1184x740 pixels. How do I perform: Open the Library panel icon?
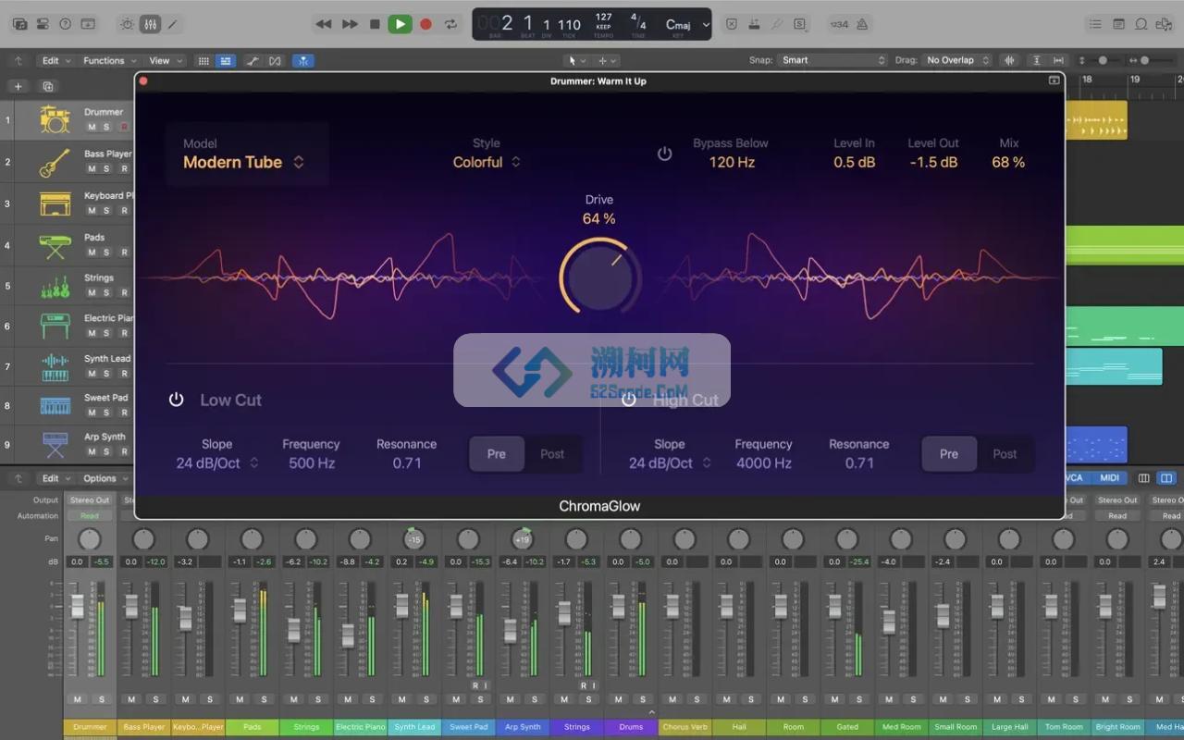point(19,24)
